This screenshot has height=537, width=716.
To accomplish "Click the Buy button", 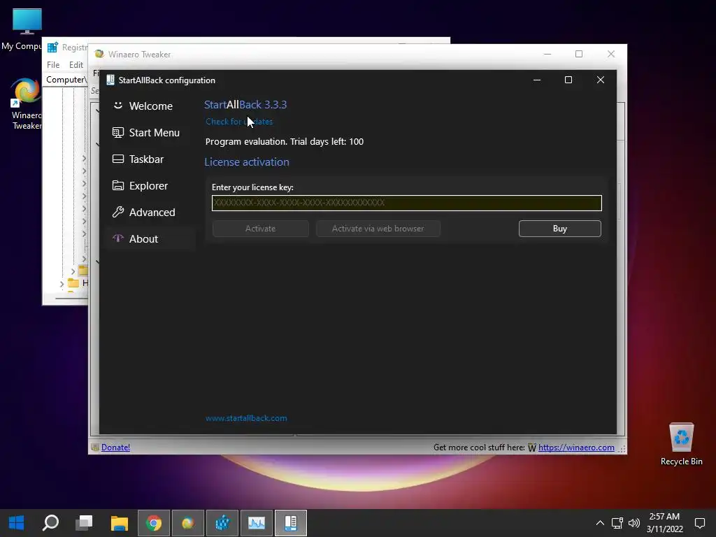I will pos(560,229).
